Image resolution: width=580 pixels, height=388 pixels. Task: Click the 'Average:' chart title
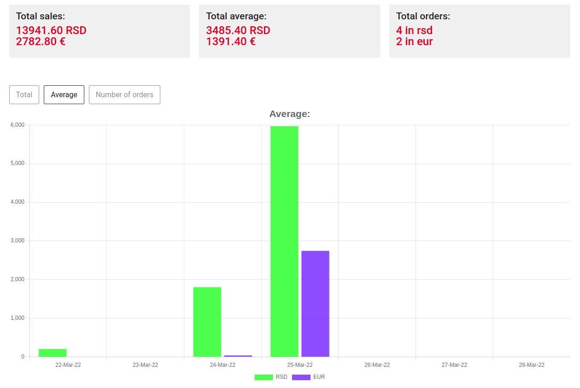289,114
